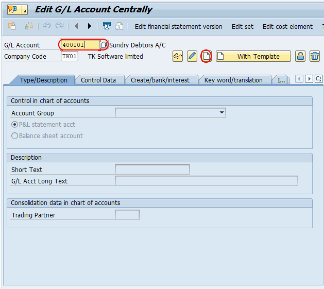Click the TK Software limited text
Viewport: 324px width, 289px height.
tap(115, 57)
